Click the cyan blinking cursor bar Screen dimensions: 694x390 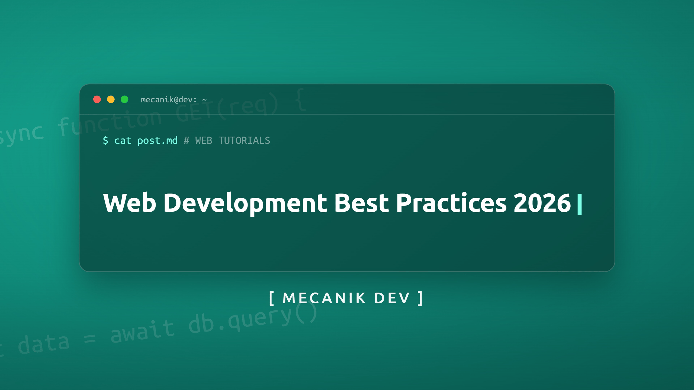(x=580, y=204)
